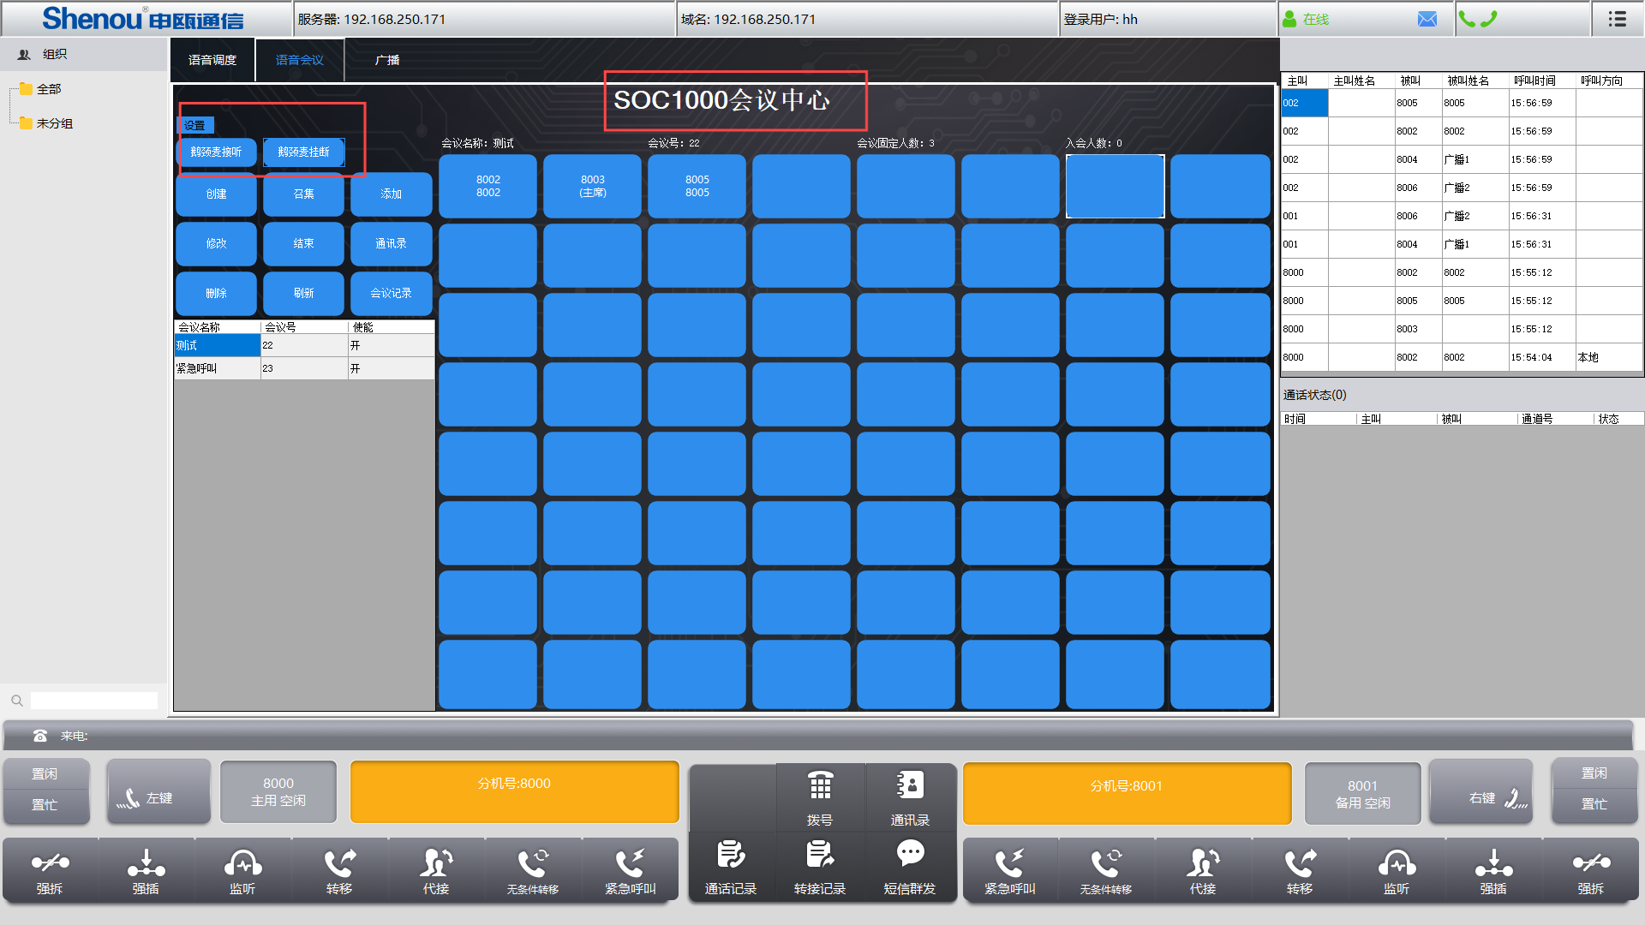This screenshot has height=925, width=1645.
Task: Set right console to 置闲 idle
Action: (x=1594, y=773)
